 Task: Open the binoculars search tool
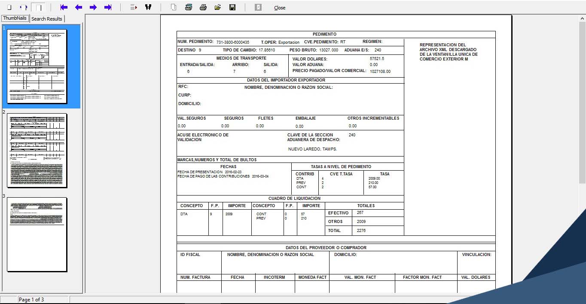click(x=148, y=7)
